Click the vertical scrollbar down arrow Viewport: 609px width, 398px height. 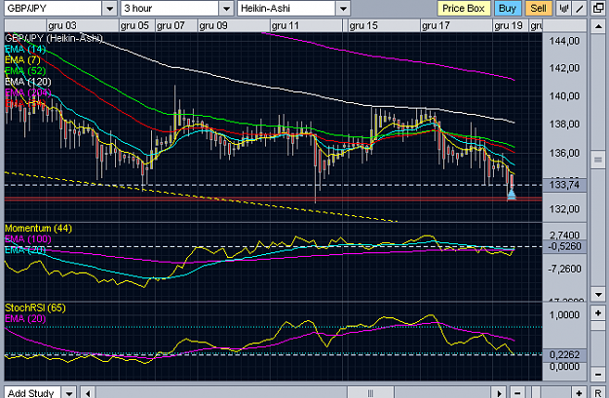tap(598, 295)
